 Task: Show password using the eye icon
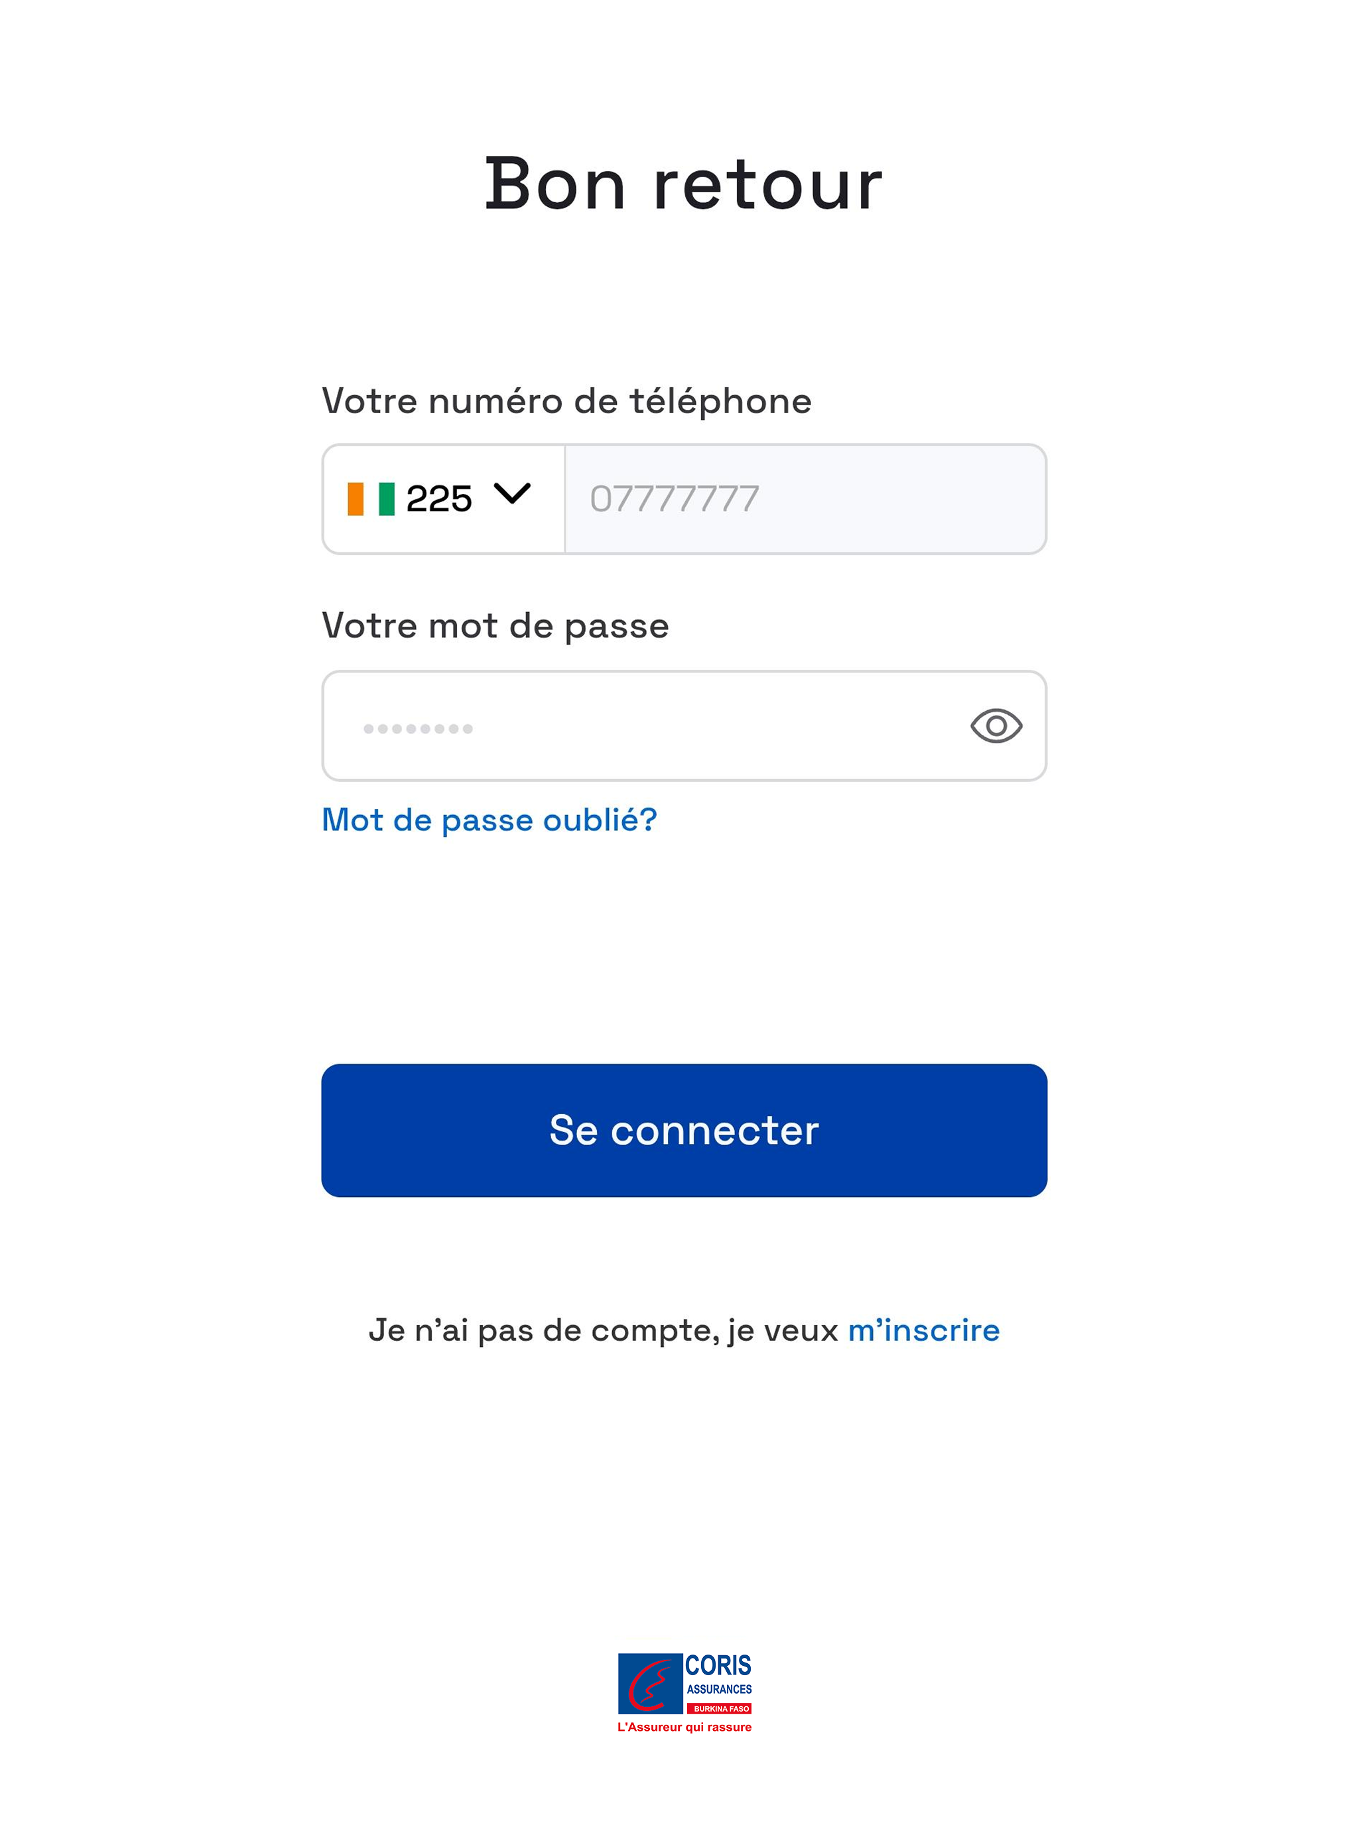click(996, 726)
